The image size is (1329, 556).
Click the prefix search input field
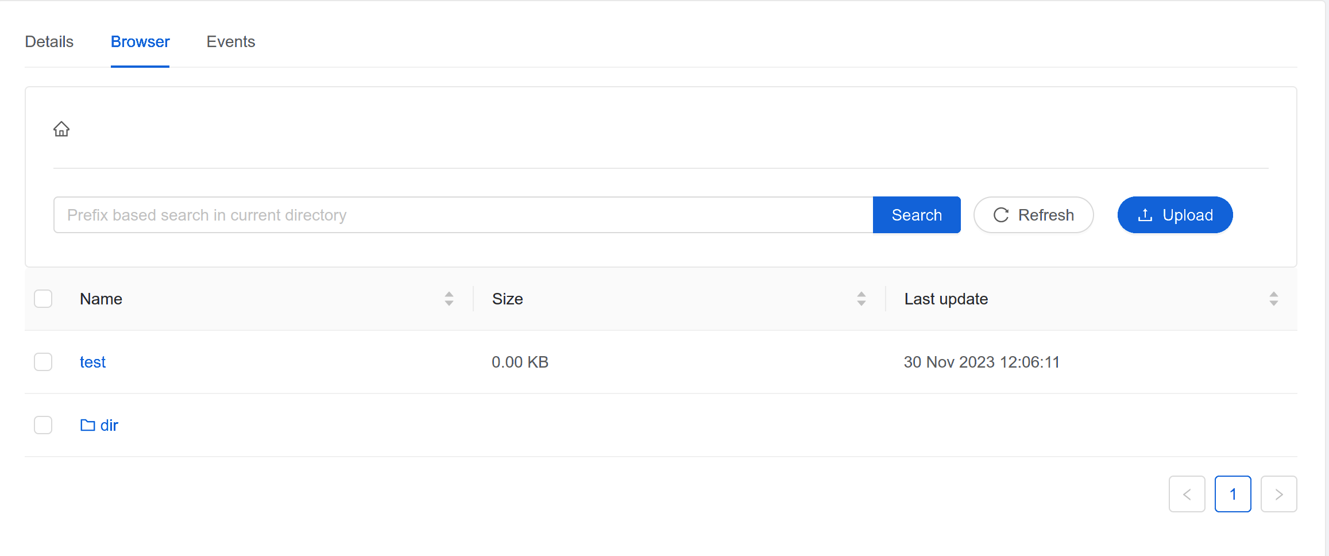[x=402, y=215]
